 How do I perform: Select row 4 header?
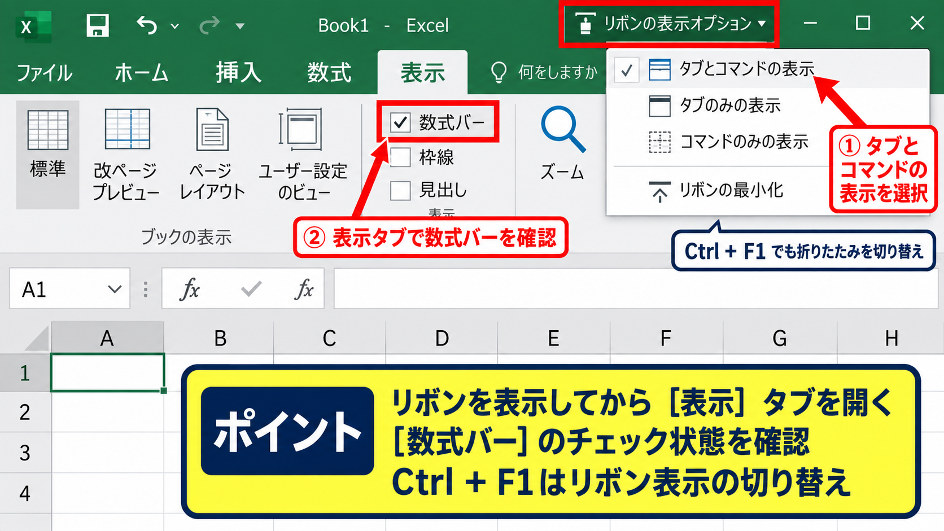coord(25,493)
